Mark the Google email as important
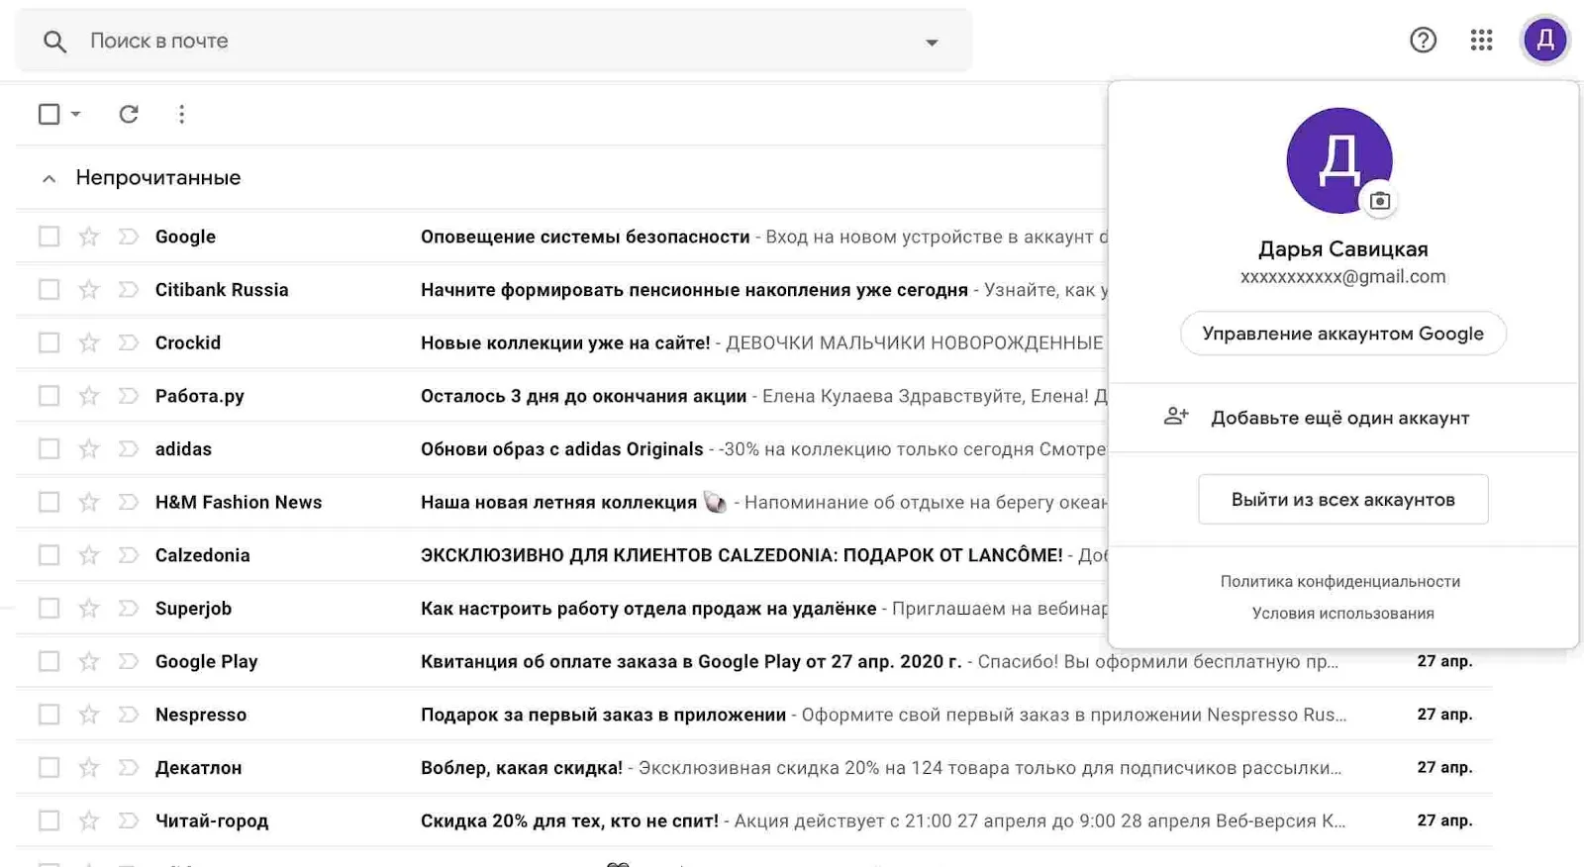The image size is (1584, 867). click(x=129, y=237)
